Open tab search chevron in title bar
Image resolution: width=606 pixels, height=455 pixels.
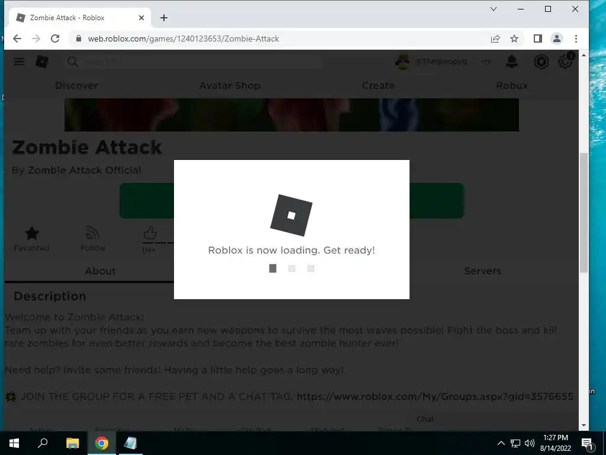(x=494, y=9)
